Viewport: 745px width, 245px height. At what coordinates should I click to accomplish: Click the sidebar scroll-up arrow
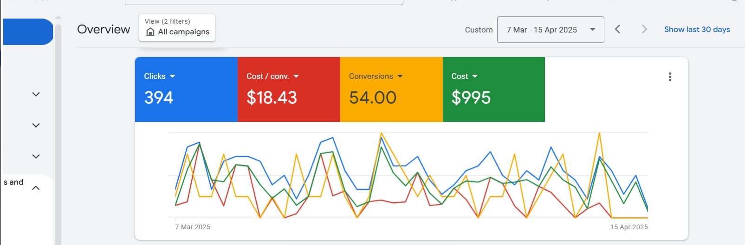click(x=58, y=18)
